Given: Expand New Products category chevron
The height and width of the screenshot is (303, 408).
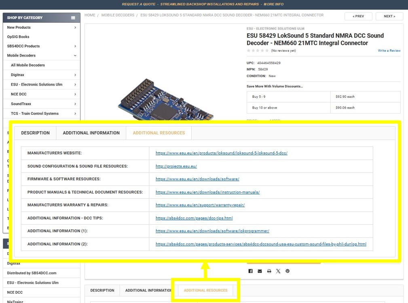Looking at the screenshot, I should point(75,27).
